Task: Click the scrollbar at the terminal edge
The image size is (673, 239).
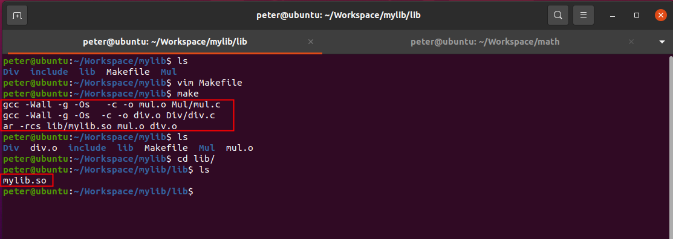Action: coord(671,145)
